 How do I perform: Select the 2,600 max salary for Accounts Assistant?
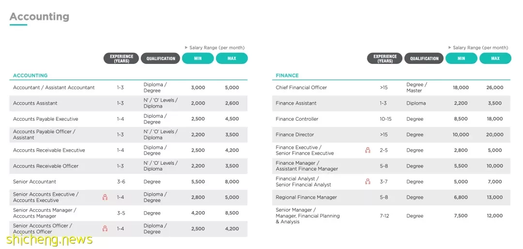232,103
